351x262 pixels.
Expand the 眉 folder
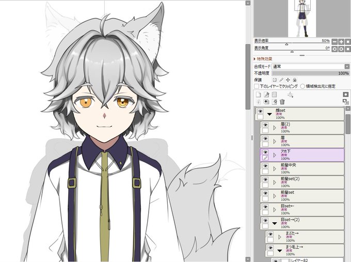[x=275, y=142]
